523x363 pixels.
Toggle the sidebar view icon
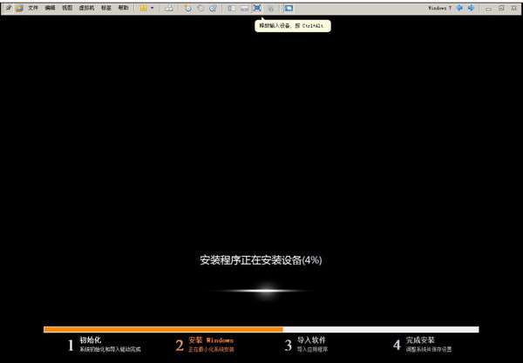(x=232, y=9)
